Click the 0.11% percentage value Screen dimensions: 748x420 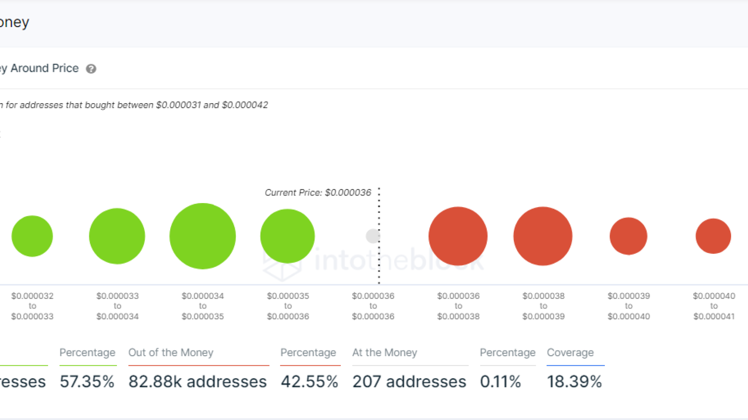(500, 382)
